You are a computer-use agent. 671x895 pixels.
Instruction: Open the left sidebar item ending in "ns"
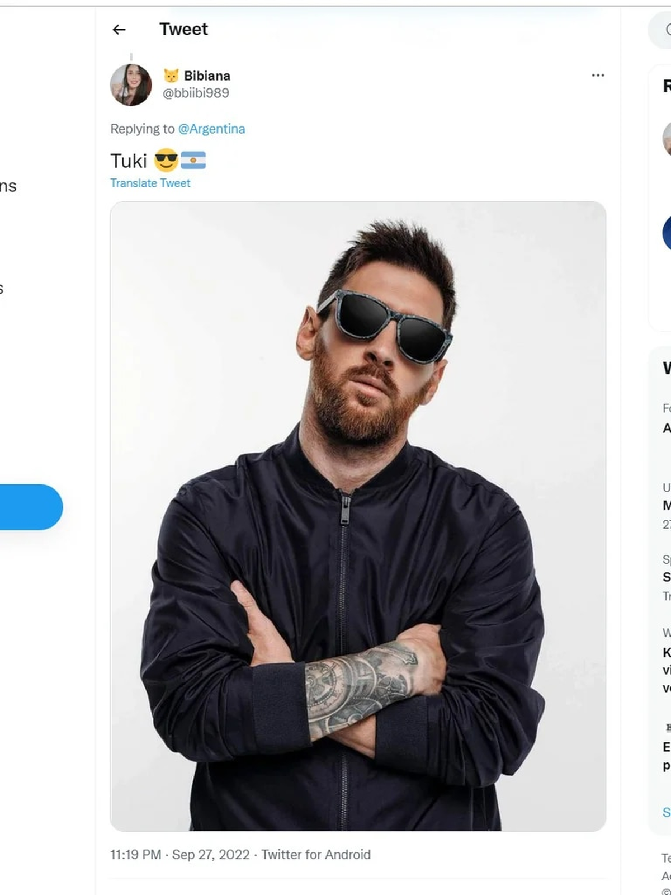8,186
